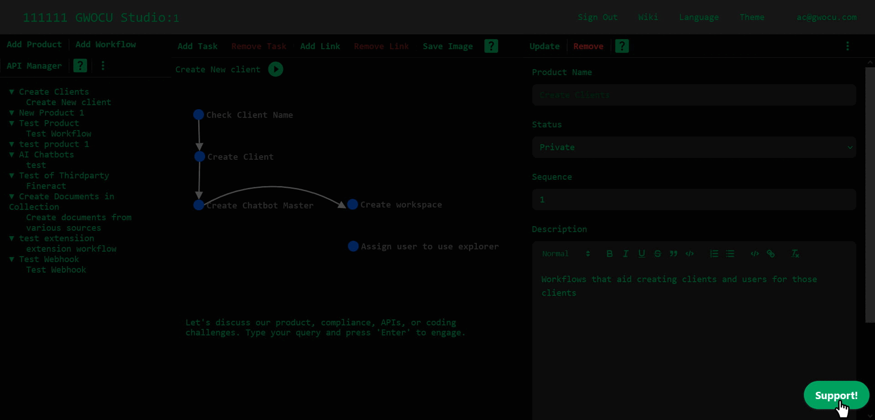The width and height of the screenshot is (875, 420).
Task: Open the Support! chat button
Action: pyautogui.click(x=836, y=395)
